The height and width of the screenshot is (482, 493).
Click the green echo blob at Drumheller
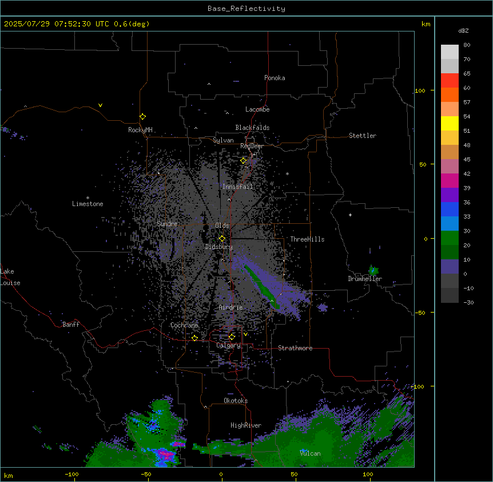(373, 270)
